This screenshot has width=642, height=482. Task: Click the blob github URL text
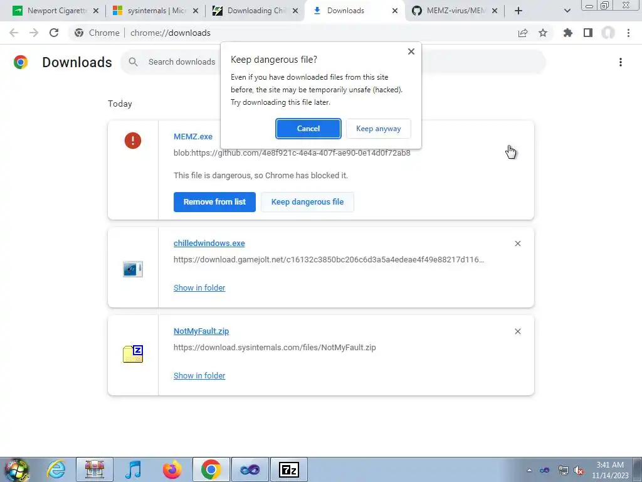point(292,153)
